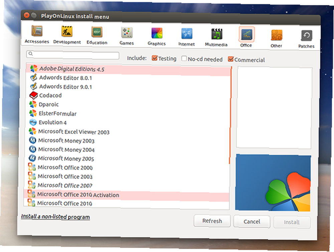
Task: Open the Graphics category
Action: pyautogui.click(x=157, y=36)
